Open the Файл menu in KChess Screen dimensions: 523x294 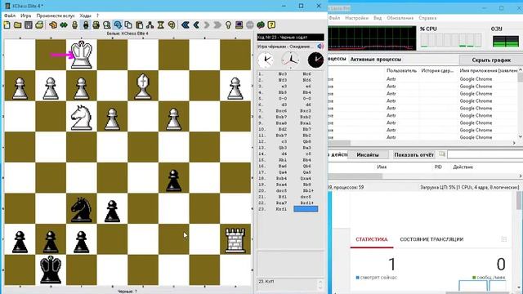(10, 16)
